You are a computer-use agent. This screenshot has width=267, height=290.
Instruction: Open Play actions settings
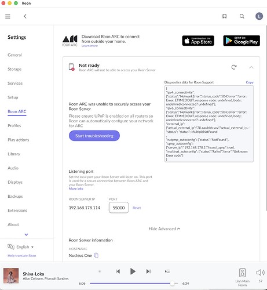point(19,140)
